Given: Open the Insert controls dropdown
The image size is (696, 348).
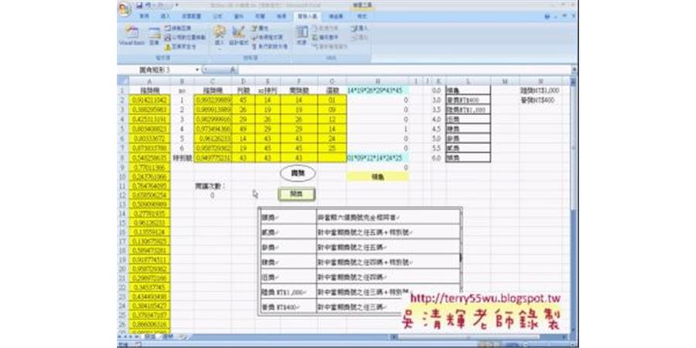Looking at the screenshot, I should point(219,35).
